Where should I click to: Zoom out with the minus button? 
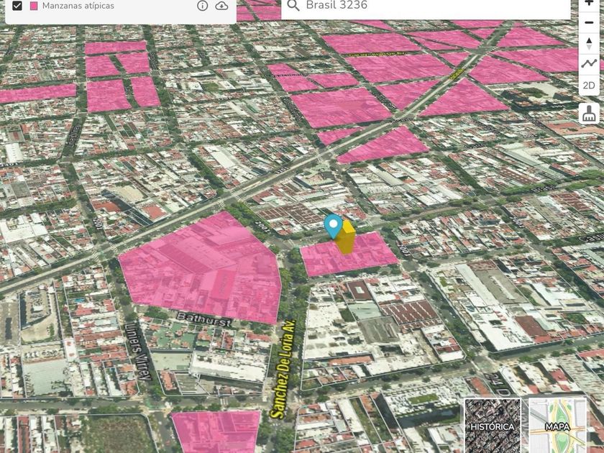589,23
